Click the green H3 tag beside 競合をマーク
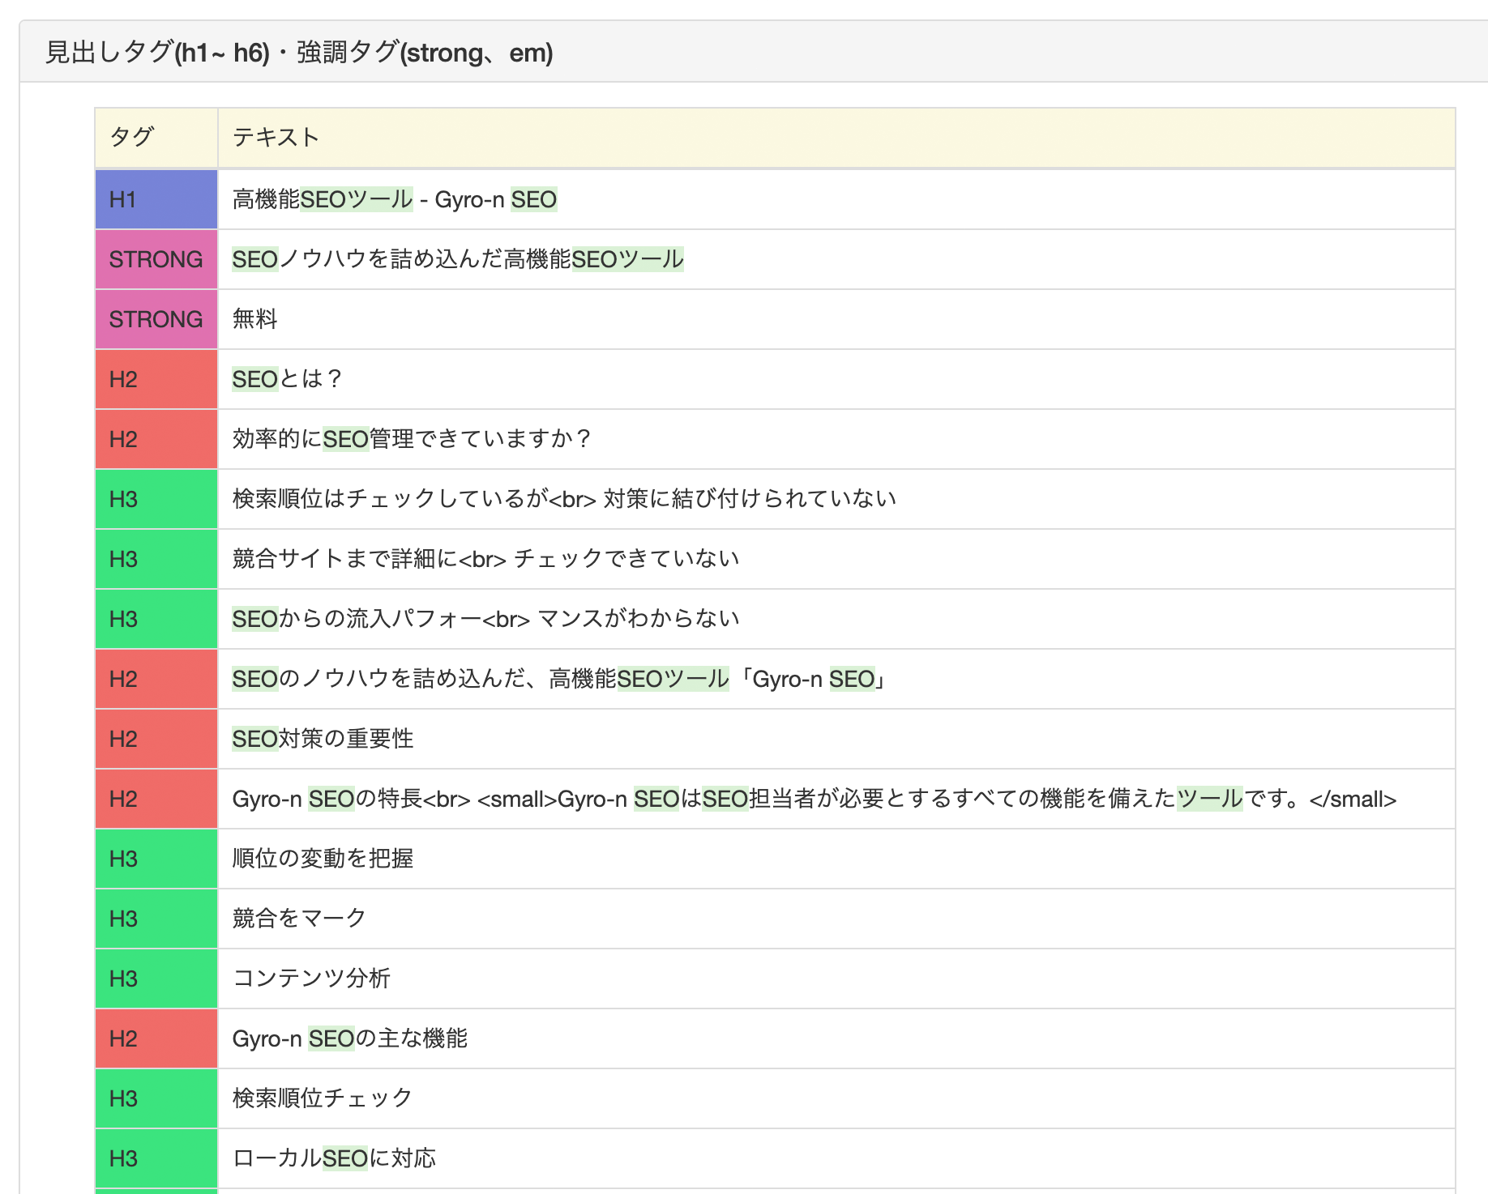This screenshot has width=1488, height=1194. click(x=156, y=919)
